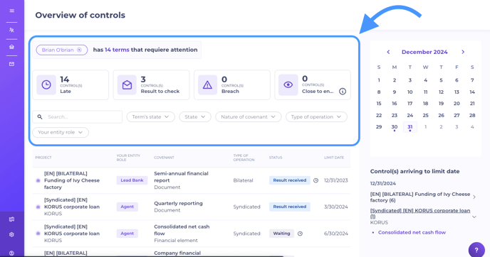Click clock icon beside Waiting status

300,234
